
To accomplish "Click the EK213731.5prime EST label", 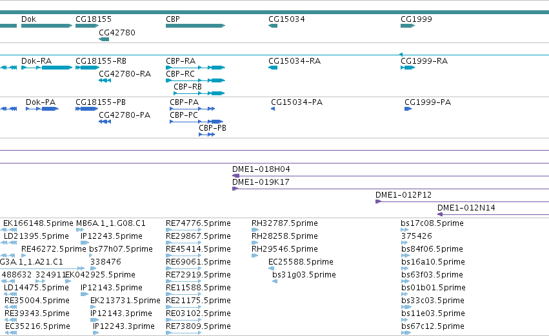I will [125, 301].
